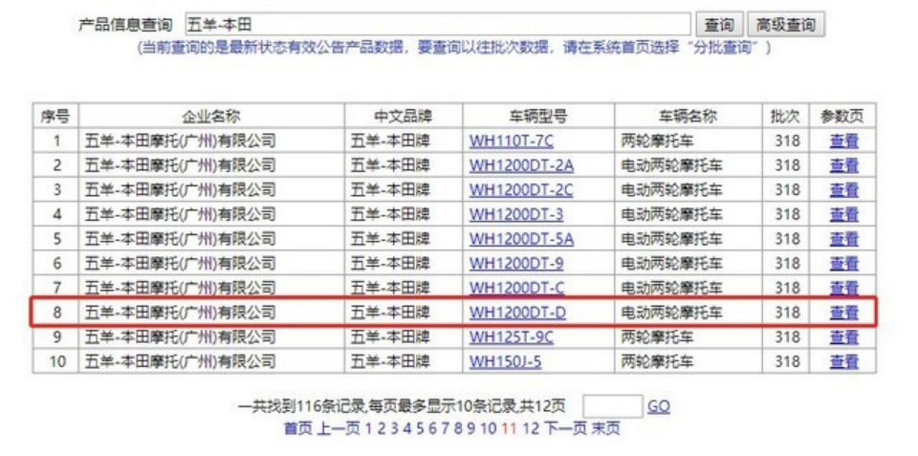Screen dimensions: 918x456
Task: Click the 中文品牌 column header
Action: point(404,117)
